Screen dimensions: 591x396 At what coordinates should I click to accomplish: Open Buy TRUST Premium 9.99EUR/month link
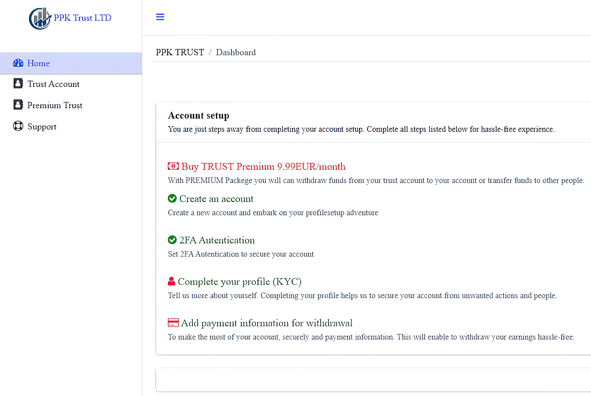point(263,167)
